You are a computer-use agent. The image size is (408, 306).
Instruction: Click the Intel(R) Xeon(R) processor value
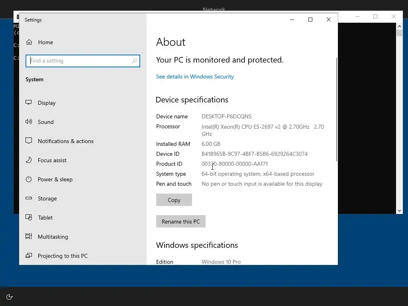263,130
